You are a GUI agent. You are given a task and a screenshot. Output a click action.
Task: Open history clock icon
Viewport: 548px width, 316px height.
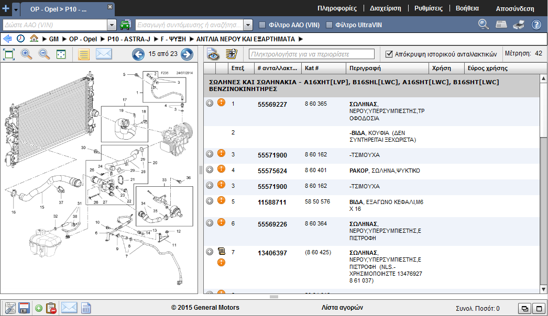[20, 38]
